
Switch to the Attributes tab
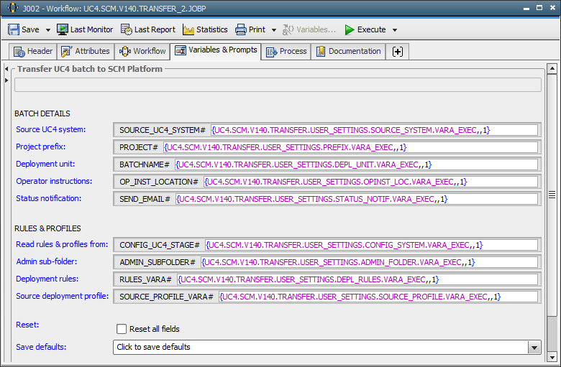[x=86, y=52]
